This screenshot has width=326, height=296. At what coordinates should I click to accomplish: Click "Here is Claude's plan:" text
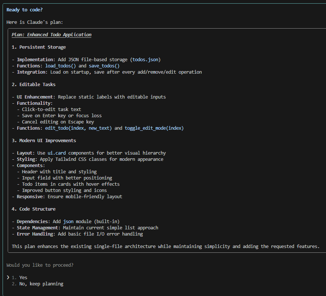click(35, 22)
